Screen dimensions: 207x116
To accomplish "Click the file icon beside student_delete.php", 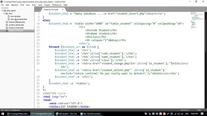I will 7,25.
